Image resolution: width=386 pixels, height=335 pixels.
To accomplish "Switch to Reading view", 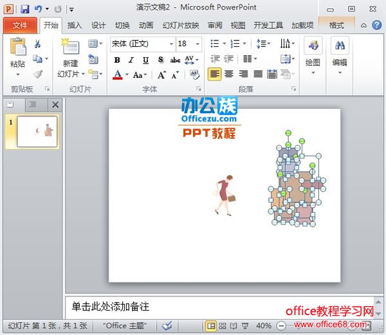I will 234,326.
